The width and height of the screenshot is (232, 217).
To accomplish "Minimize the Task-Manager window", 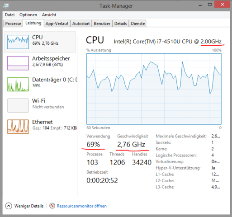I will 200,5.
